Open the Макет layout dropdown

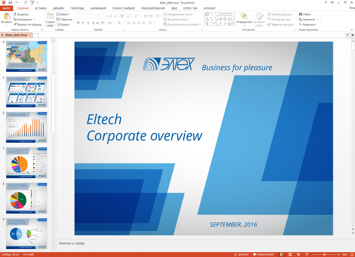[63, 14]
